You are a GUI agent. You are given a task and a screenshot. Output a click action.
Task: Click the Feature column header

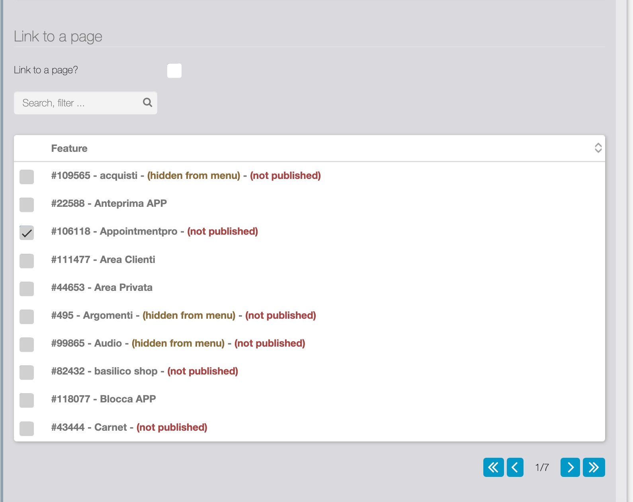coord(69,149)
